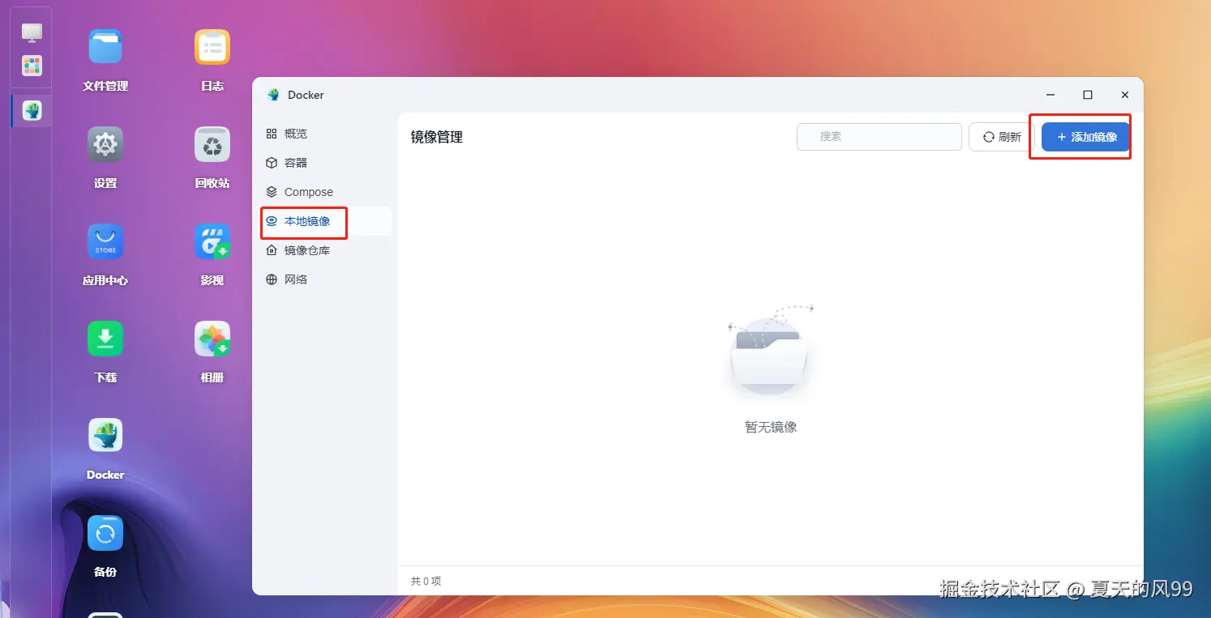Open the 相册 photos app icon

[212, 339]
